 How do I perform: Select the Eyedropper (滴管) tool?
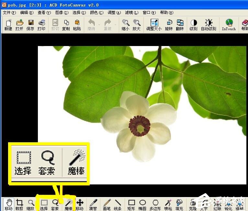coord(93,205)
